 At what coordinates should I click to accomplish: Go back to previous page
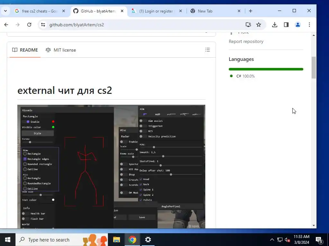click(x=6, y=25)
